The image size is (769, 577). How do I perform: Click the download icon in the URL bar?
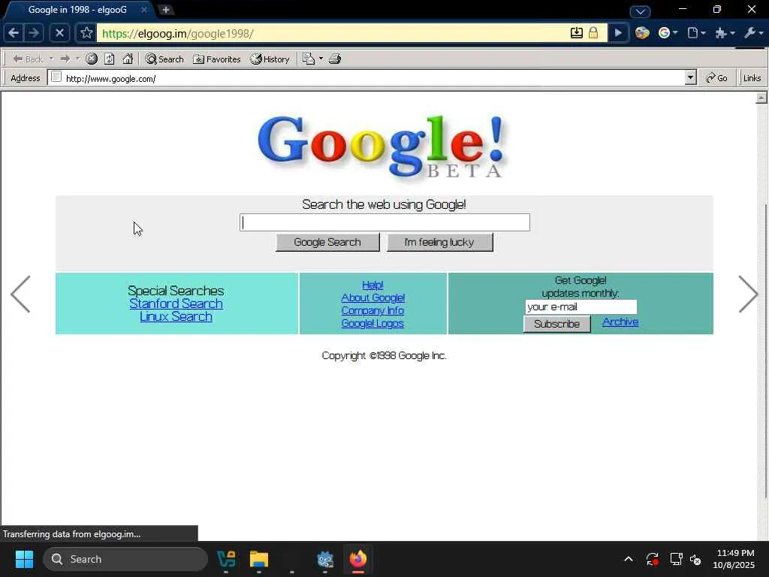click(577, 33)
